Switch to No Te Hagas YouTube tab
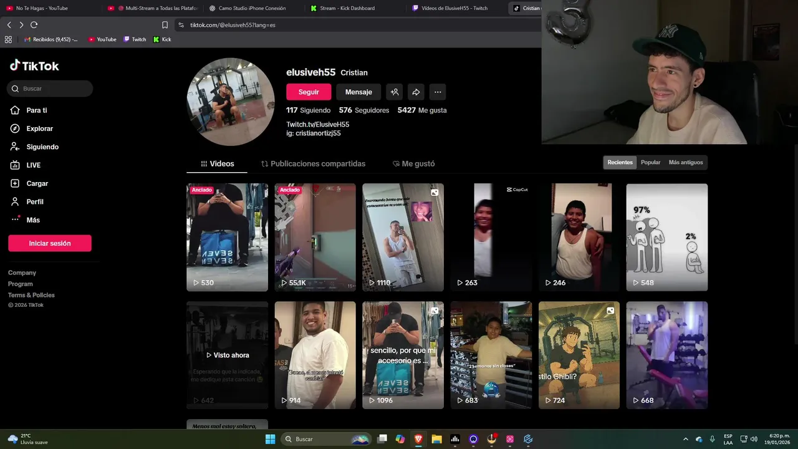The image size is (798, 449). pyautogui.click(x=49, y=8)
